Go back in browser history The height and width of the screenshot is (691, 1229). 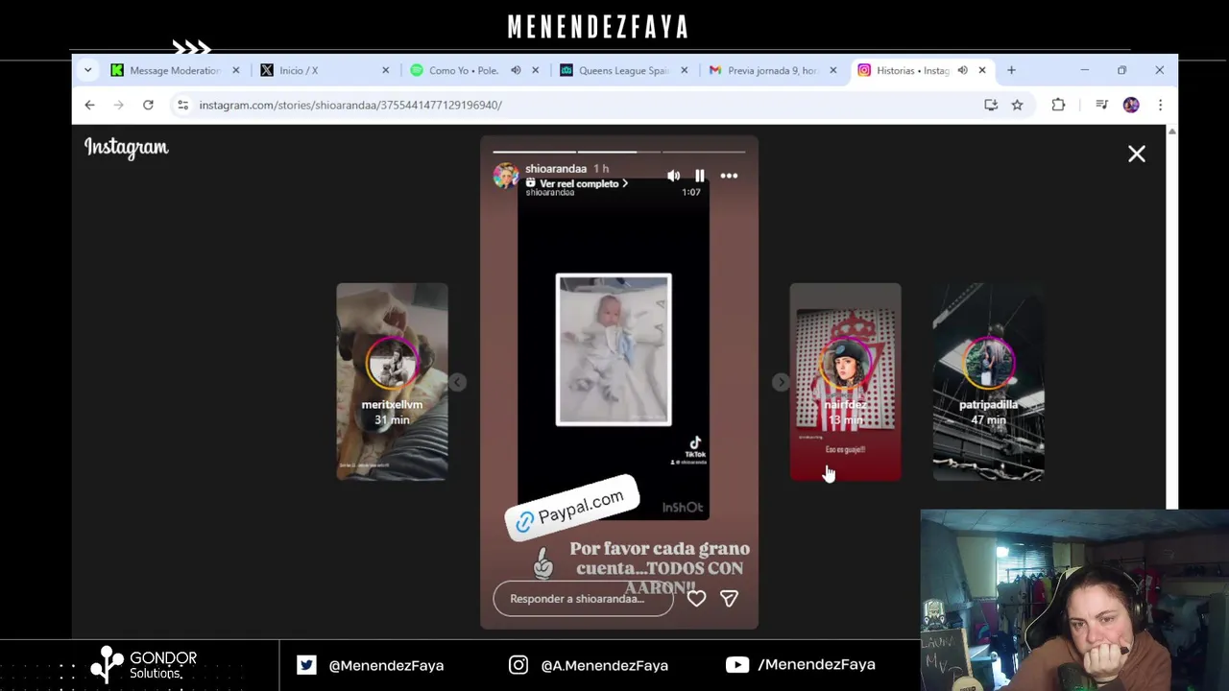tap(89, 105)
